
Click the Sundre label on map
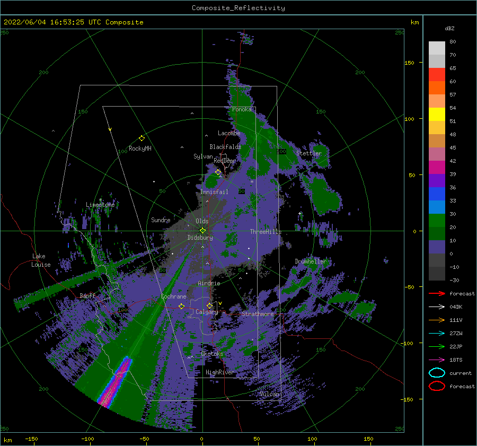[161, 220]
